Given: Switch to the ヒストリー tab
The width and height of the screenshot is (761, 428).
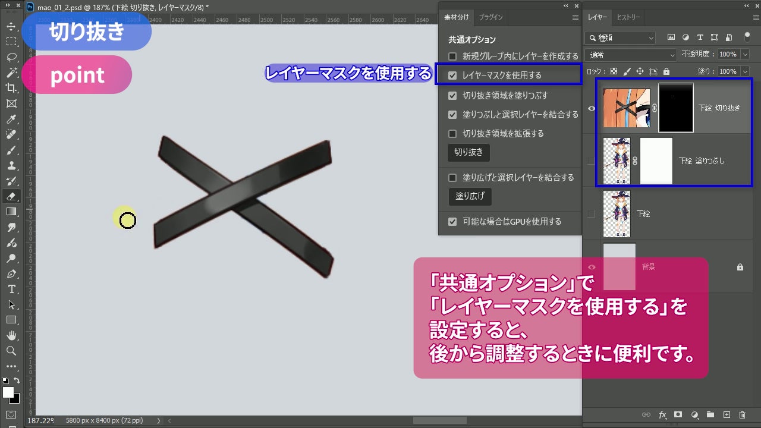Looking at the screenshot, I should (628, 17).
